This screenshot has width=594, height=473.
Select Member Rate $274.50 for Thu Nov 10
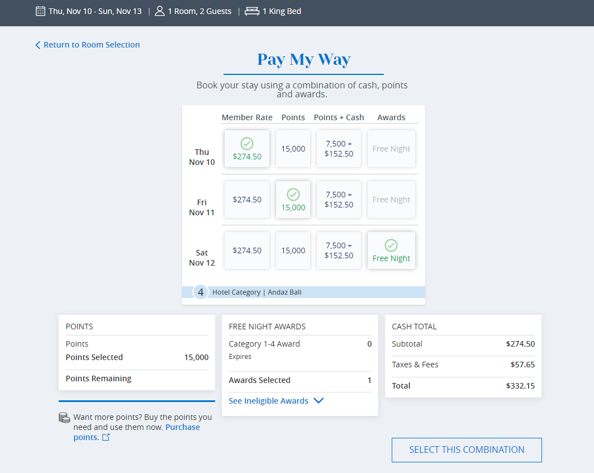pyautogui.click(x=247, y=149)
